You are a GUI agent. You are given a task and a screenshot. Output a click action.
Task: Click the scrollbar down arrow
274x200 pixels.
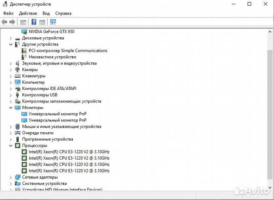pyautogui.click(x=270, y=187)
